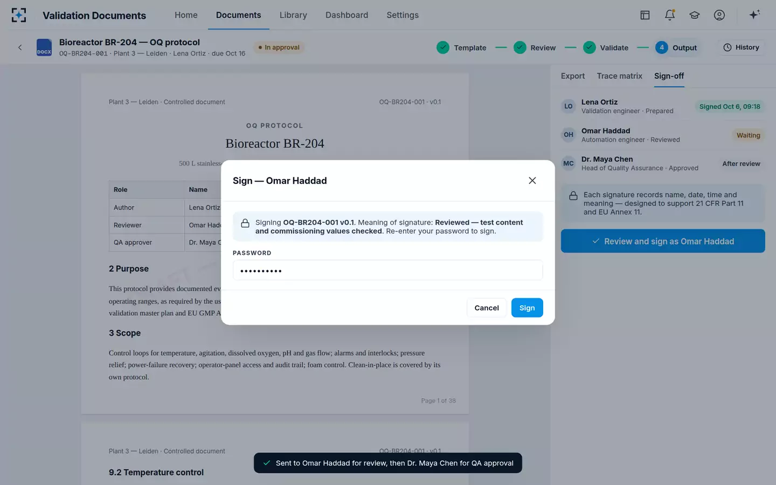The width and height of the screenshot is (776, 485).
Task: Click the Validation Documents logo icon
Action: click(19, 15)
